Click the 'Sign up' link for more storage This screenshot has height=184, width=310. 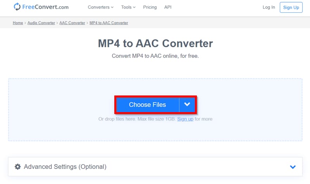click(x=185, y=119)
